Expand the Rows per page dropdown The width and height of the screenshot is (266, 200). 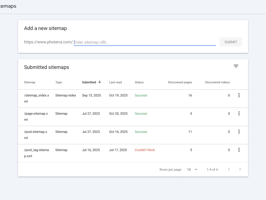(192, 170)
